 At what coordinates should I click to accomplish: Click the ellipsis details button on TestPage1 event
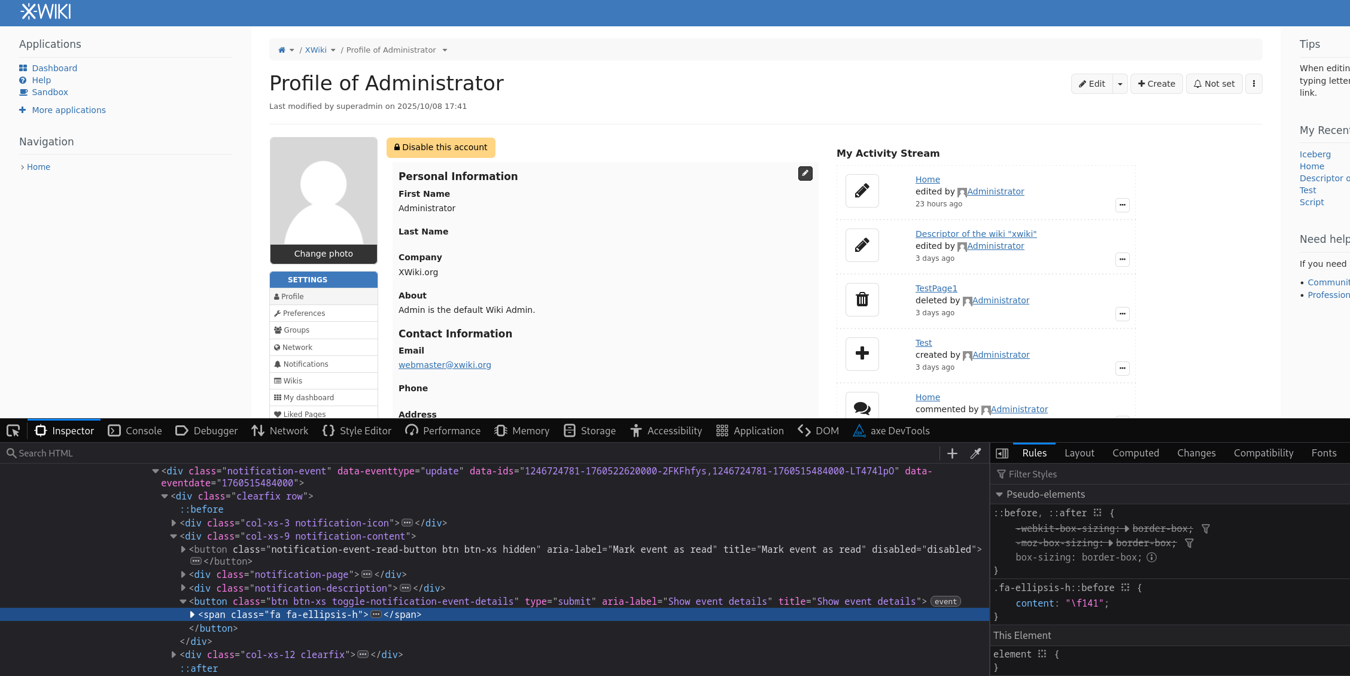(1122, 313)
